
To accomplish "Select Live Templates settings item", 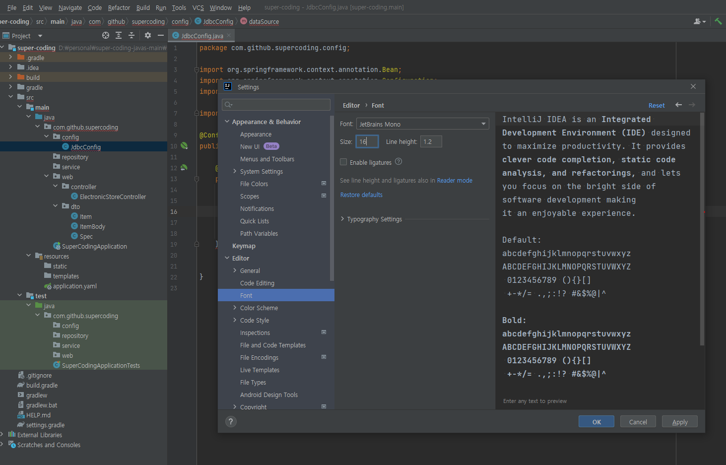I will (x=260, y=370).
